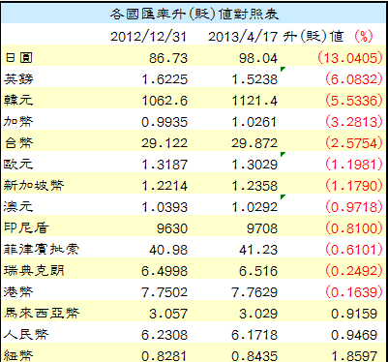Viewport: 388px width, 362px height.
Task: Select red value (0.6101)
Action: [x=354, y=250]
